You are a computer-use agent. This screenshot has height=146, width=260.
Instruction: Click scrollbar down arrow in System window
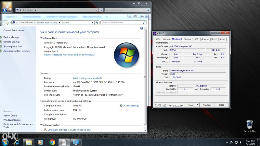click(x=145, y=131)
